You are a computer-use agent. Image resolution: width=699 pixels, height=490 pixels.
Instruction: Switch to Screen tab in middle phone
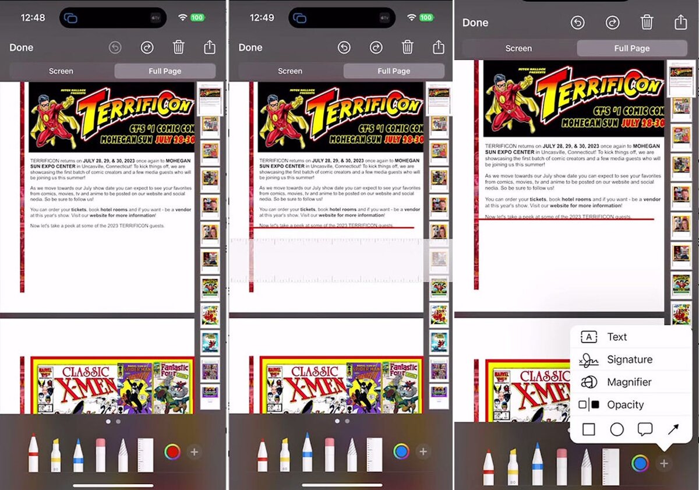290,71
